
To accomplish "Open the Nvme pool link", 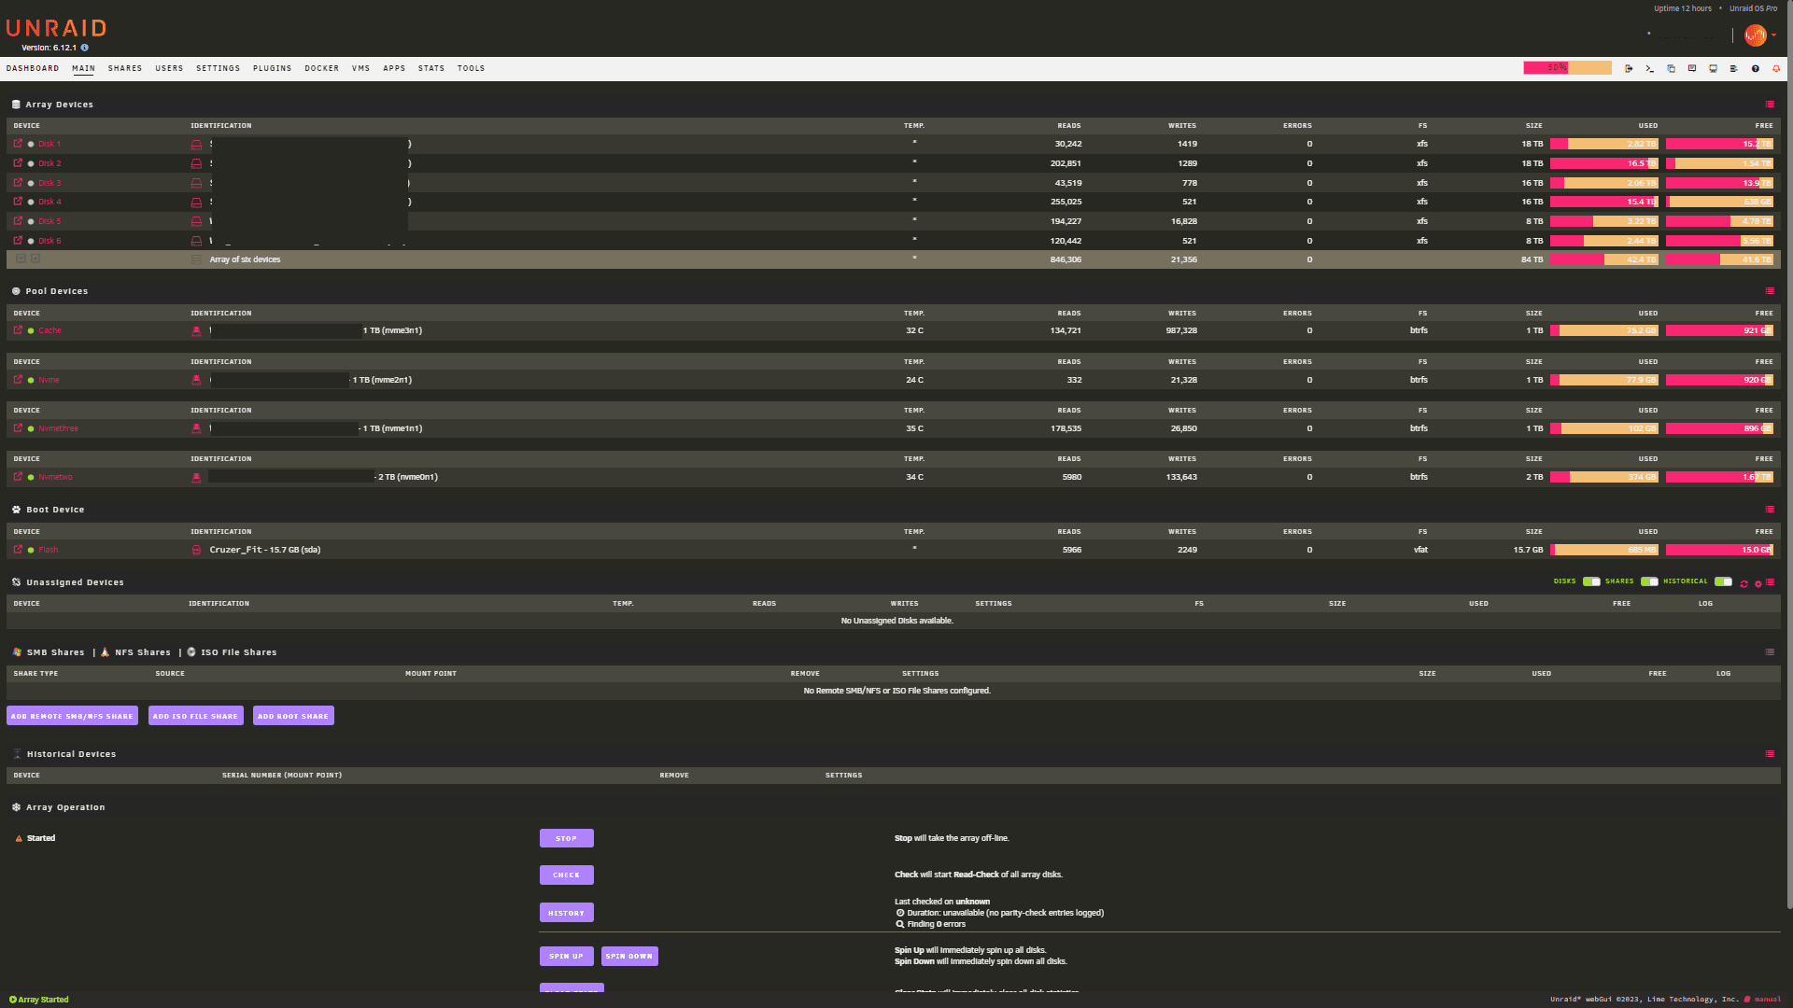I will pos(49,380).
